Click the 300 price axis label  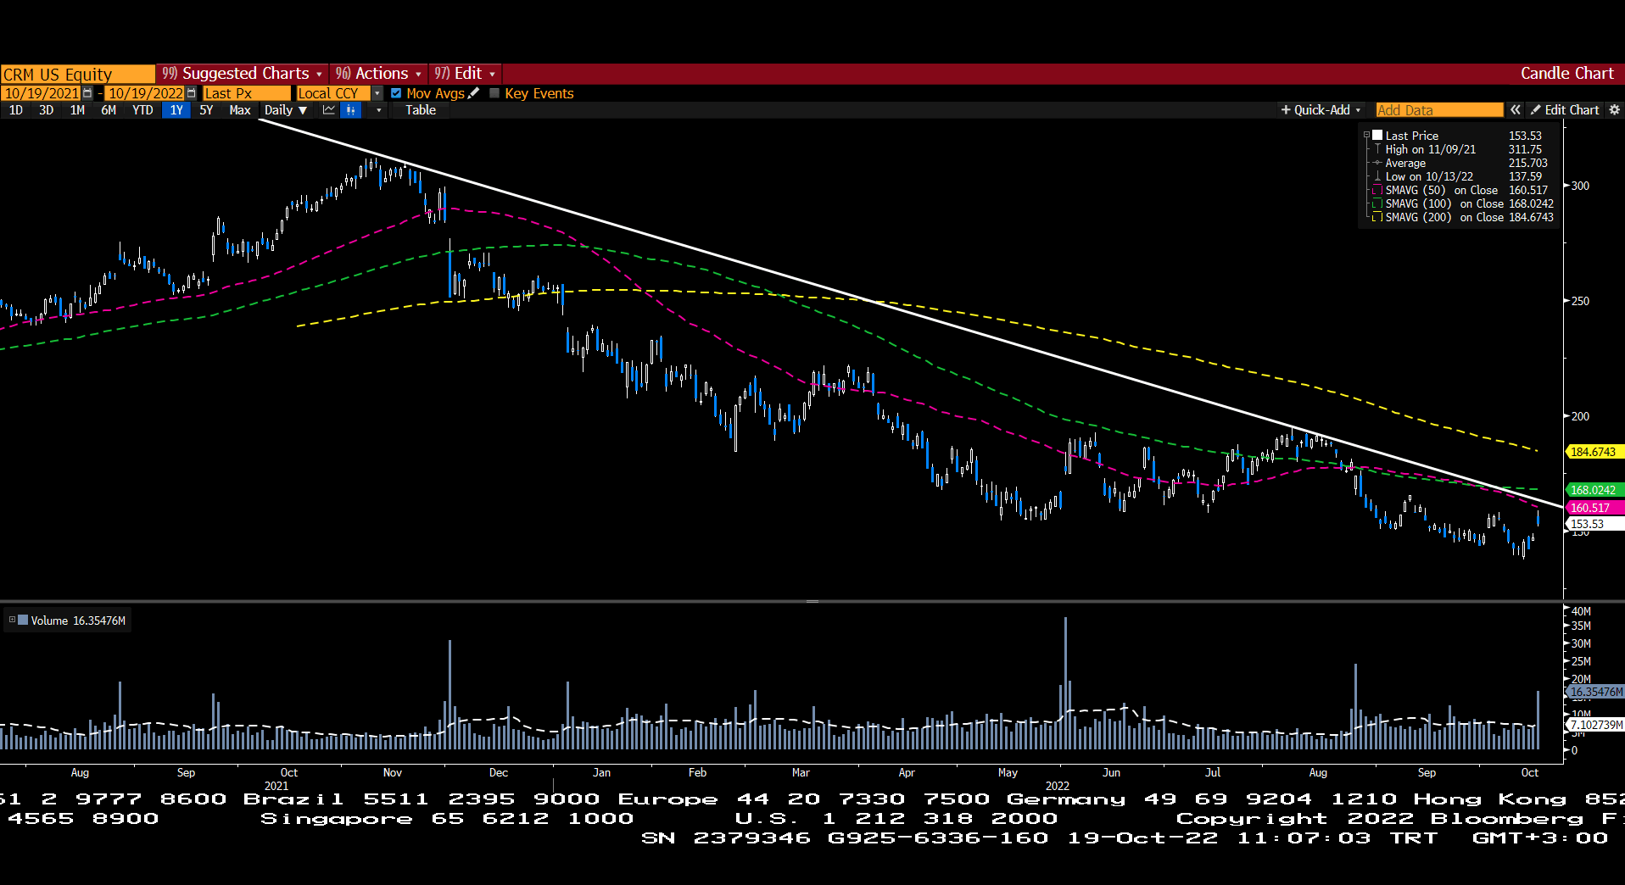point(1580,186)
